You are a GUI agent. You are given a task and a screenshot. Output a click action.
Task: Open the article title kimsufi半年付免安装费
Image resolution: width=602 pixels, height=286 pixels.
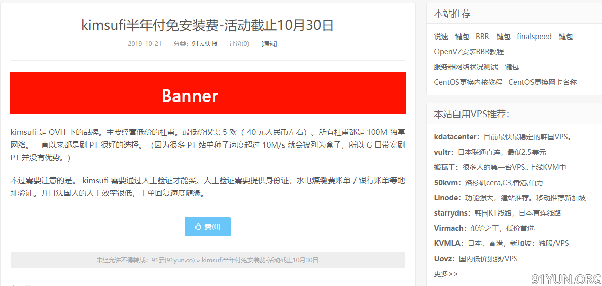208,26
